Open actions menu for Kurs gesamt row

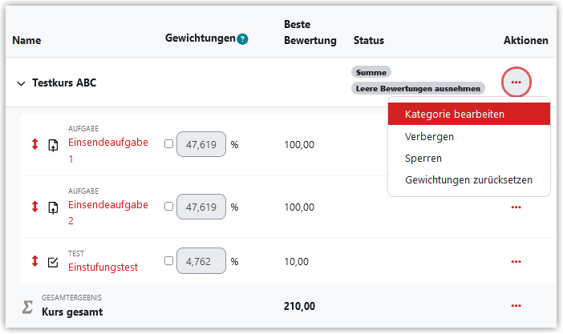[516, 306]
